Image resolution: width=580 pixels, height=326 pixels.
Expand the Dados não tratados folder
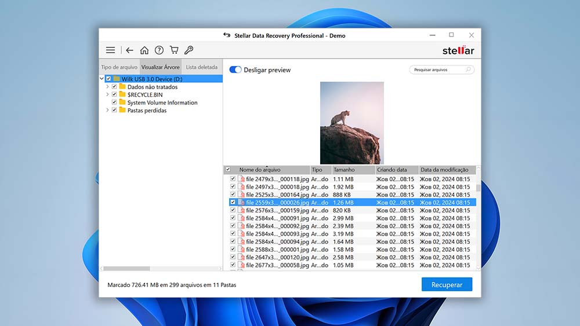107,87
